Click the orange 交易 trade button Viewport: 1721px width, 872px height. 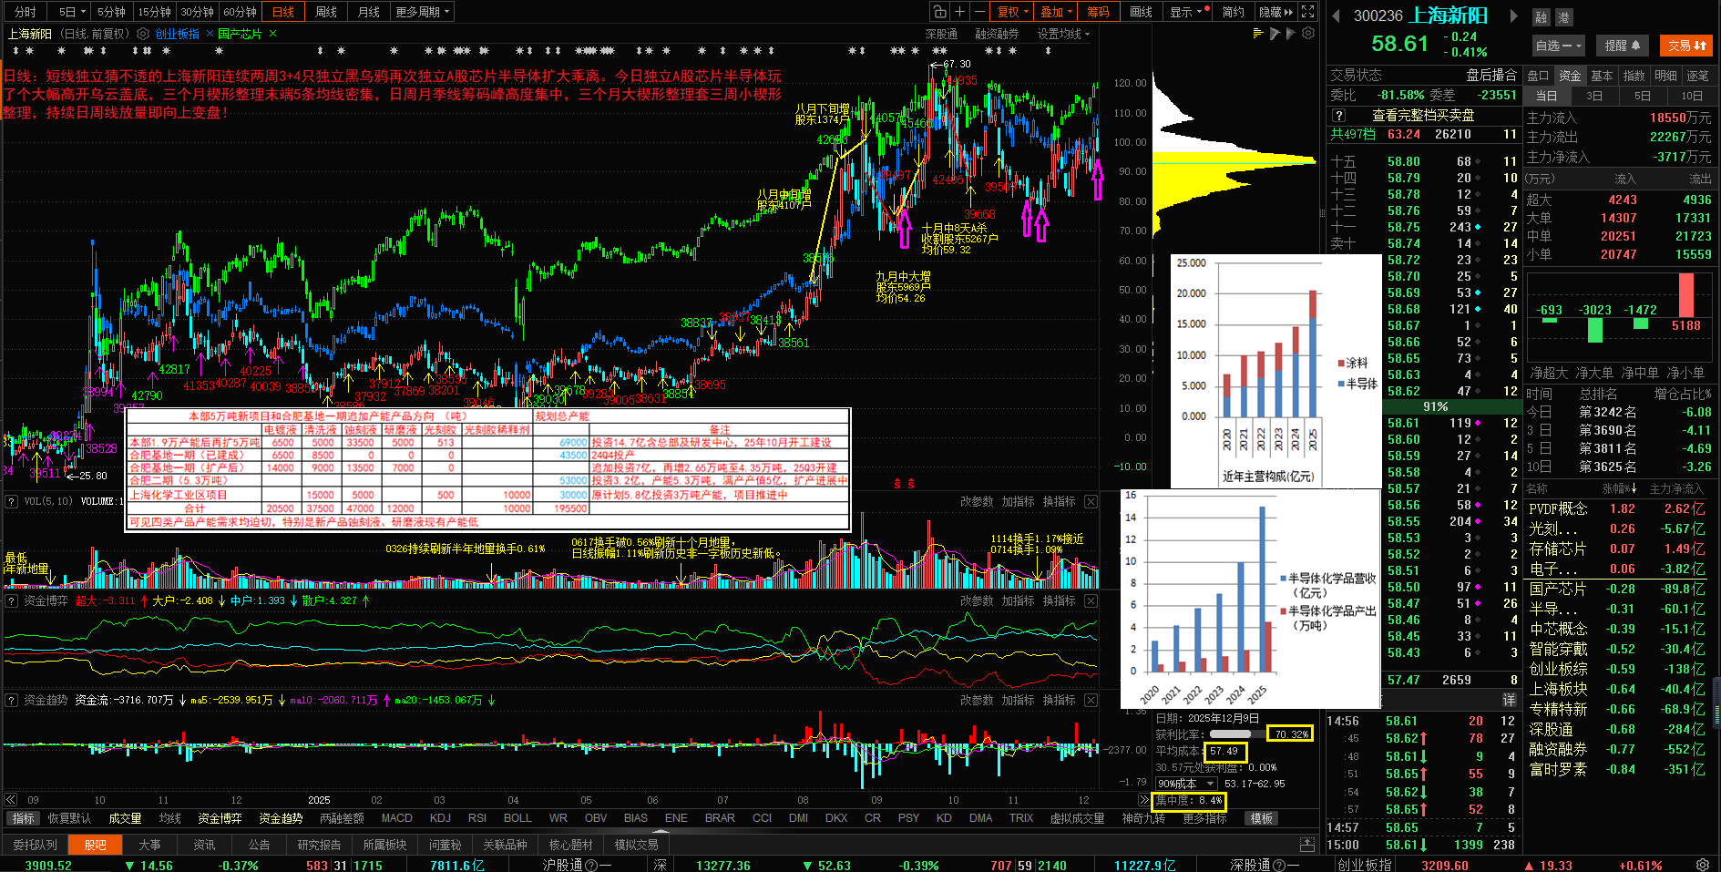(1686, 46)
